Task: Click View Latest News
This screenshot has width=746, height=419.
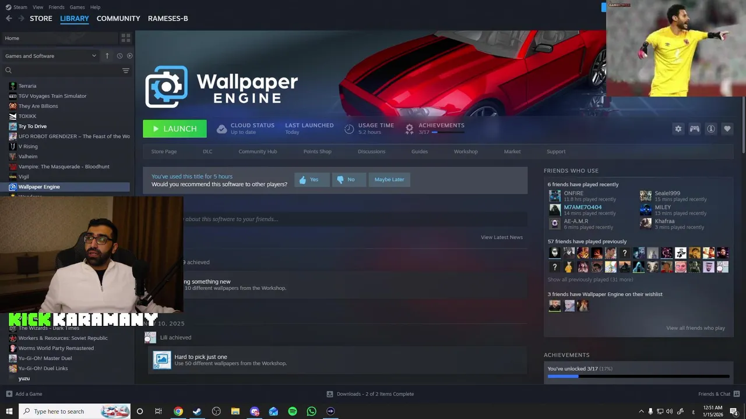Action: tap(502, 237)
